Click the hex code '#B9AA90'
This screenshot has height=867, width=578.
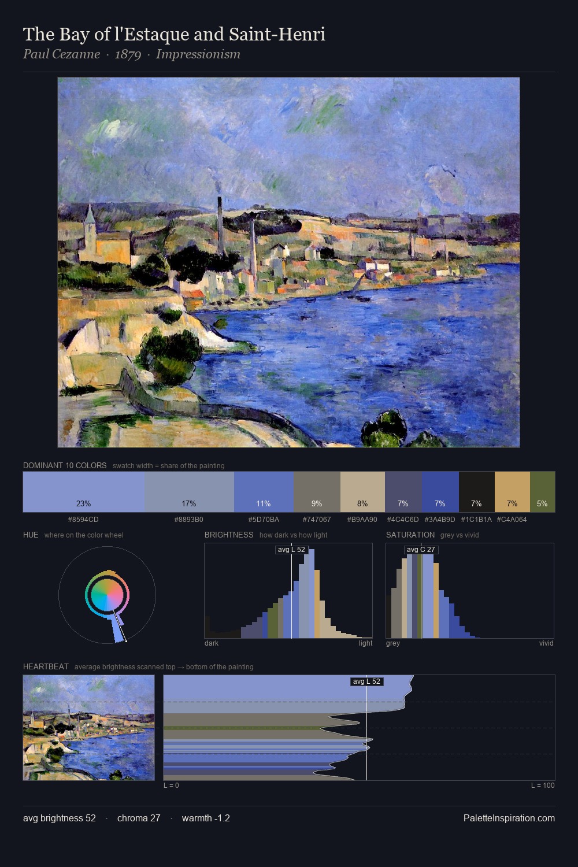tap(362, 519)
